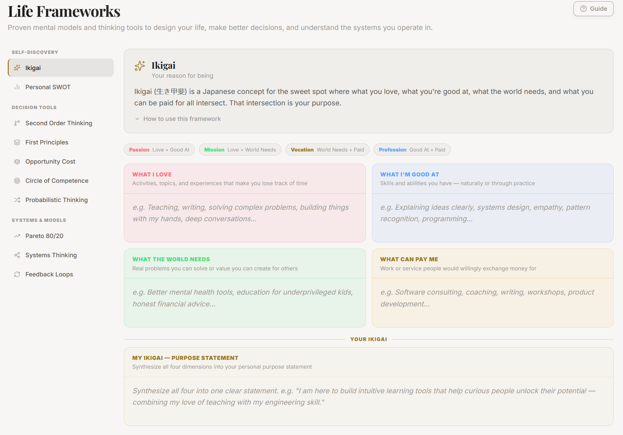Focus the What The World Needs text area
623x435 pixels.
pos(245,302)
